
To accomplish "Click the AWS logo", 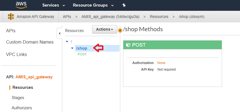I will click(21, 5).
